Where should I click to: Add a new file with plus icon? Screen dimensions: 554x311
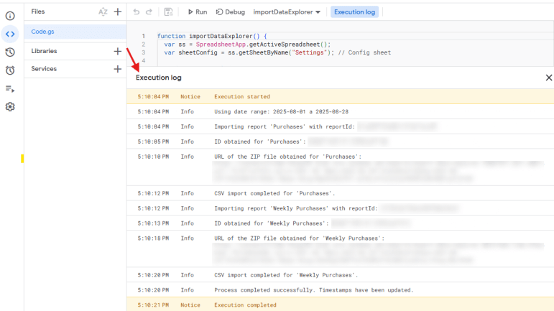tap(118, 12)
